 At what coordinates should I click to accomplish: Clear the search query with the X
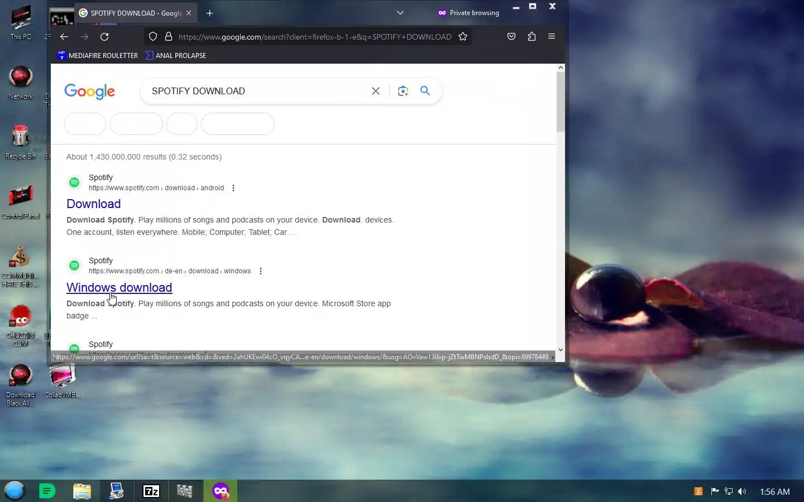point(376,91)
